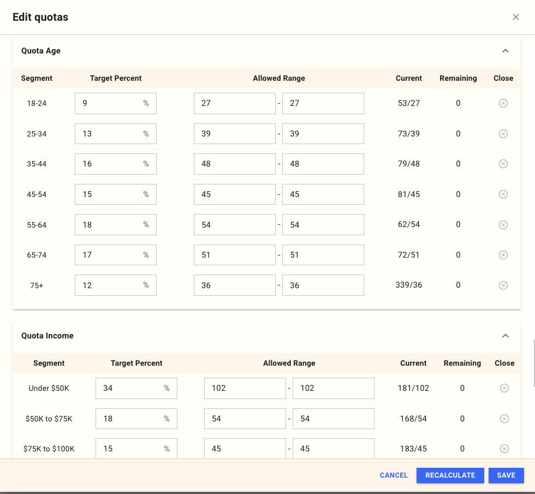Close the 25-34 age segment quota
535x494 pixels.
click(x=503, y=134)
